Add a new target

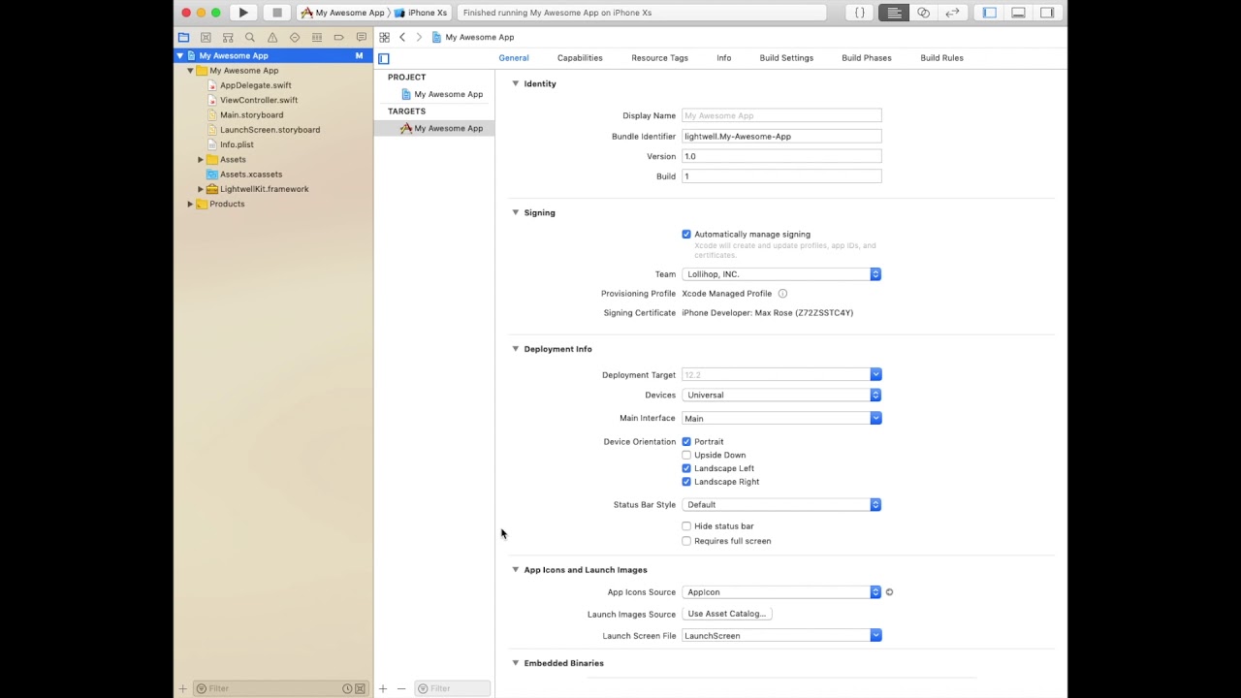click(383, 688)
